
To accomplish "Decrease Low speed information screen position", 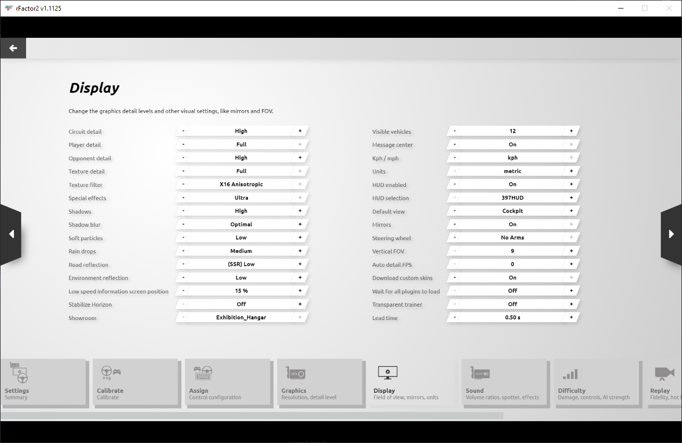I will [x=184, y=291].
